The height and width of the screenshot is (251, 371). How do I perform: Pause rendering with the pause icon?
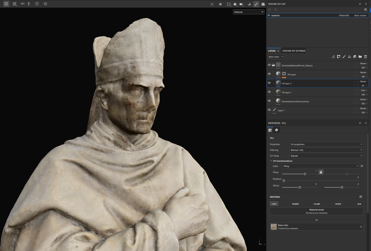[220, 4]
